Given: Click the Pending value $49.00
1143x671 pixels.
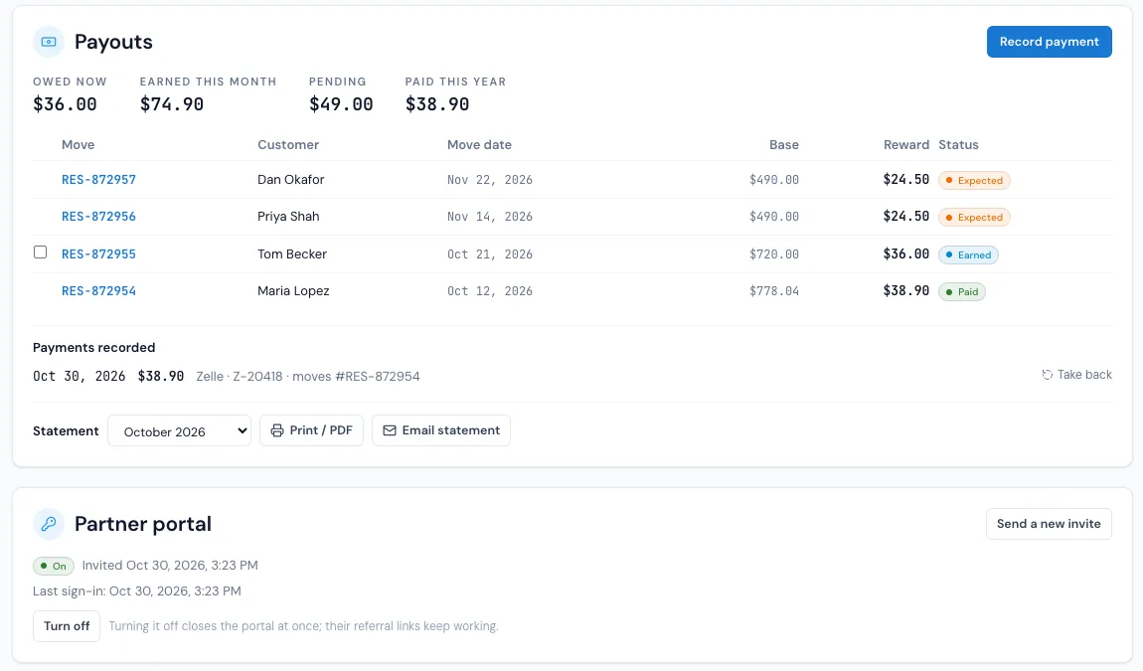Looking at the screenshot, I should (x=341, y=104).
